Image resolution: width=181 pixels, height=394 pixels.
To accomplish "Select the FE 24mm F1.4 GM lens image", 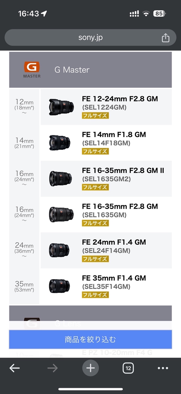I will coord(59,250).
